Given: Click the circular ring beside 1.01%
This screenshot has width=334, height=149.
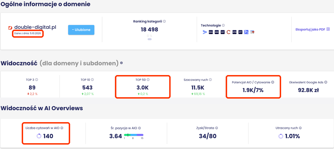Looking at the screenshot, I should tap(281, 136).
